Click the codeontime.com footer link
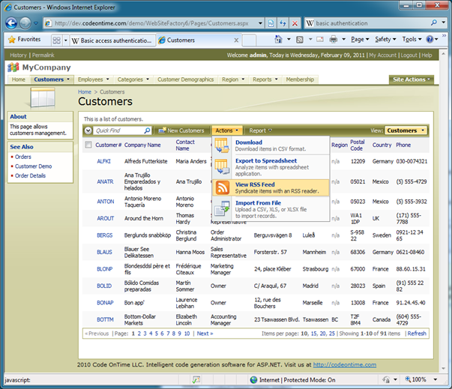The image size is (452, 389). pyautogui.click(x=345, y=365)
